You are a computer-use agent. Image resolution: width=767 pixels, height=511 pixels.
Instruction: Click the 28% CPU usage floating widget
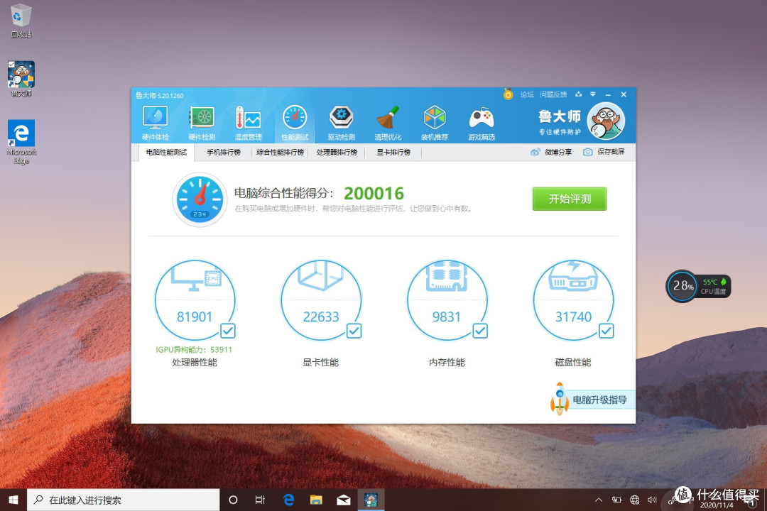[x=682, y=286]
